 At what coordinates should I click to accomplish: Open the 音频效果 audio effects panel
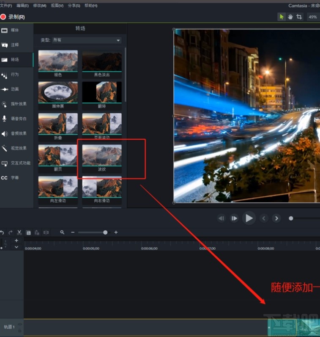click(x=16, y=133)
